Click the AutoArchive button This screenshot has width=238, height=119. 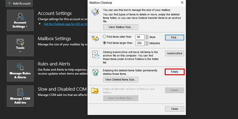pyautogui.click(x=175, y=53)
